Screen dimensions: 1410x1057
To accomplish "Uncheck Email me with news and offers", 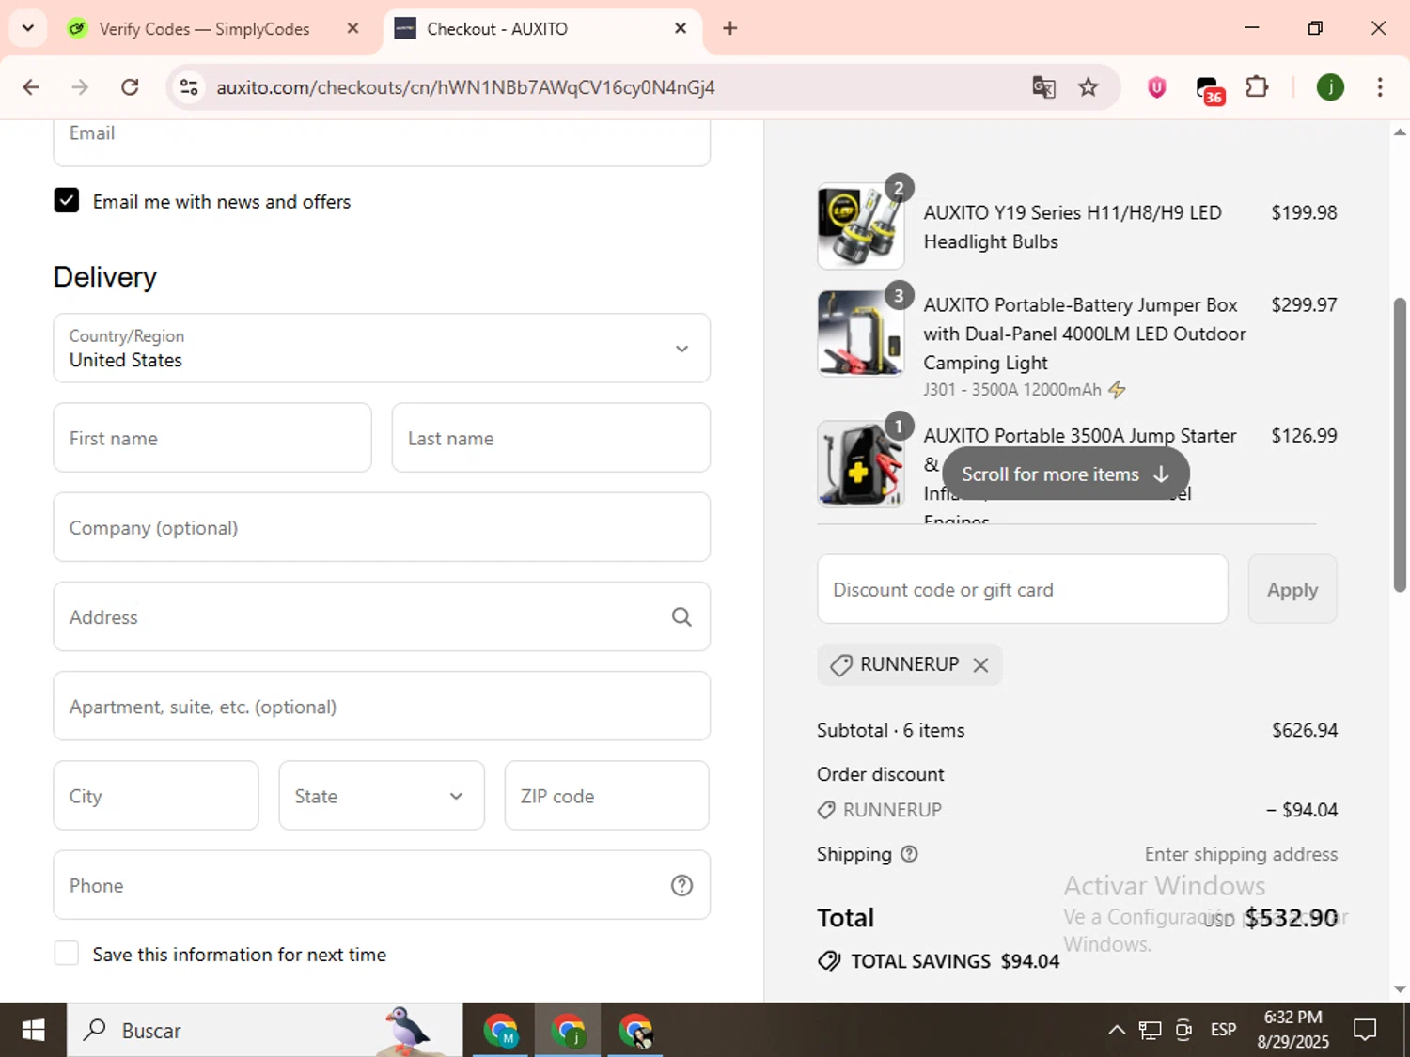I will pyautogui.click(x=67, y=200).
